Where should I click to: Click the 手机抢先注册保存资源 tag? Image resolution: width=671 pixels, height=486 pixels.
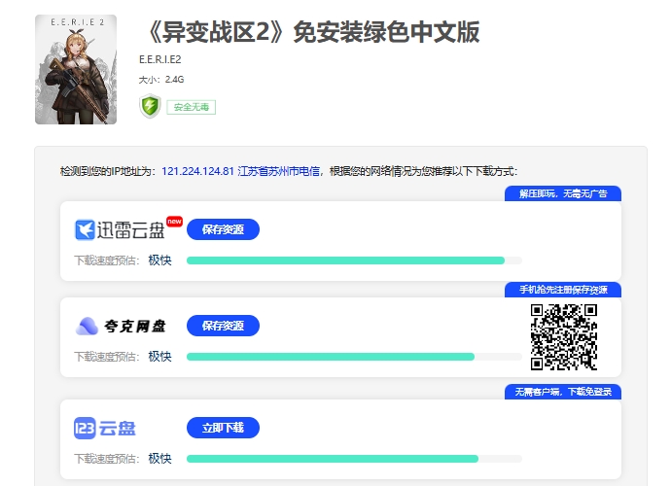tap(563, 290)
